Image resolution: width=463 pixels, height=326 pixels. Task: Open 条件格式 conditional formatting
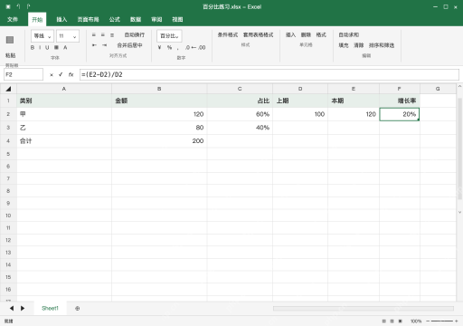(228, 35)
